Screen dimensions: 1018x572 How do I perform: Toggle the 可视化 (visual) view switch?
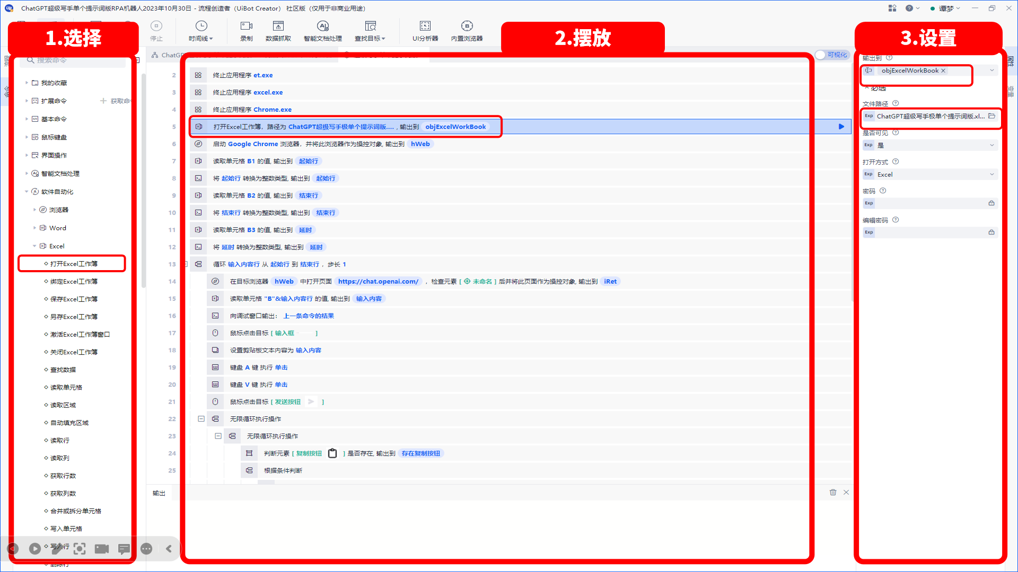(x=832, y=55)
